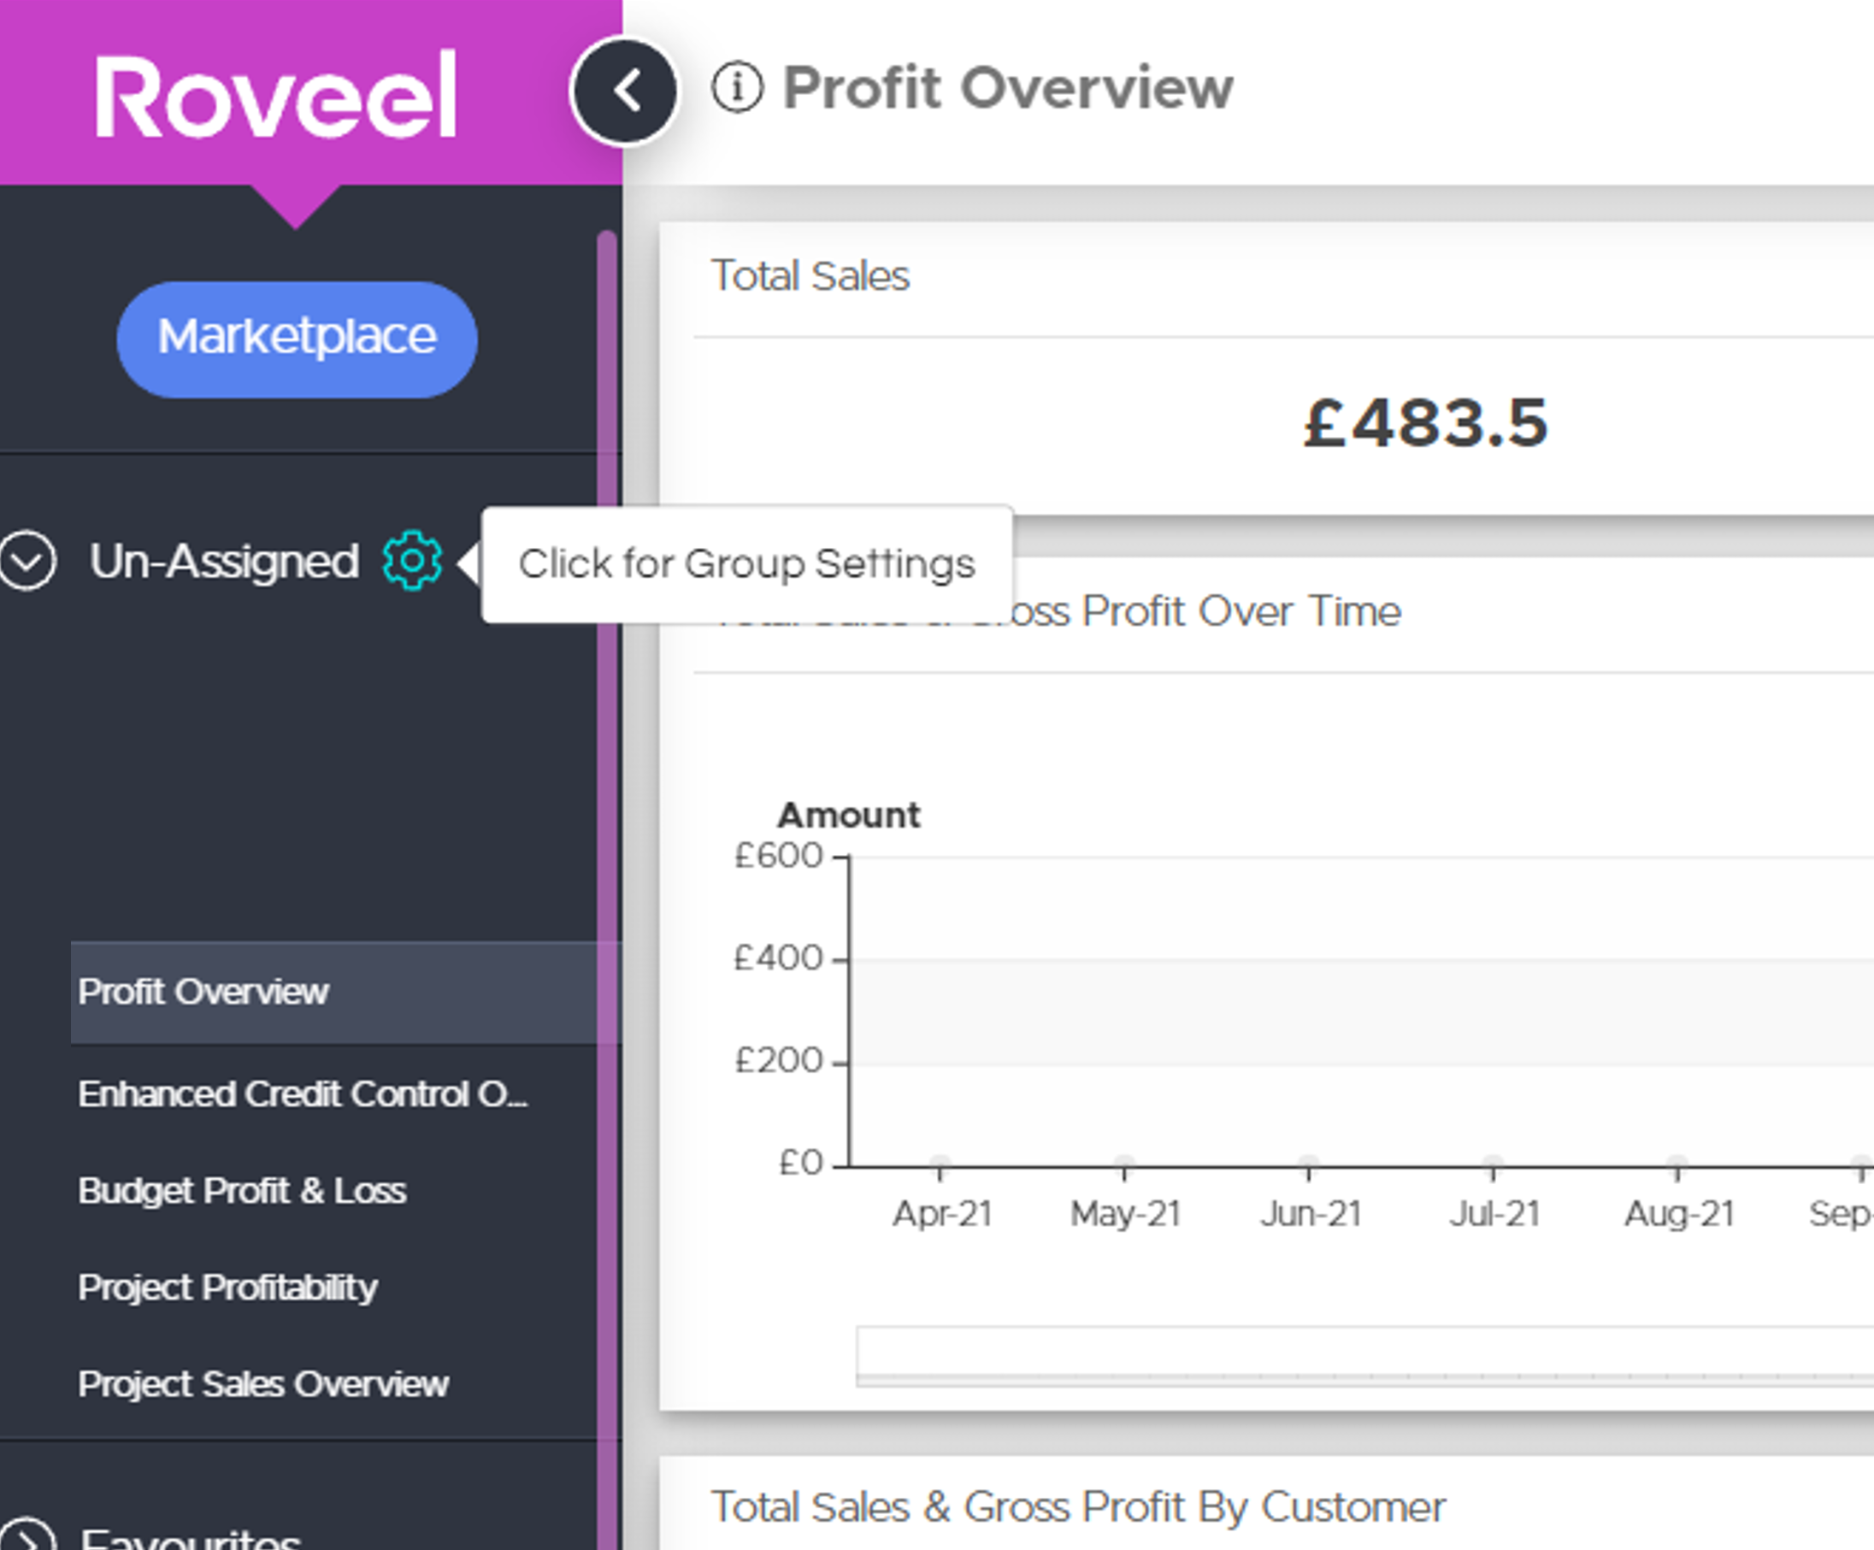Collapse the sidebar with the back chevron
The width and height of the screenshot is (1874, 1550).
[x=625, y=90]
